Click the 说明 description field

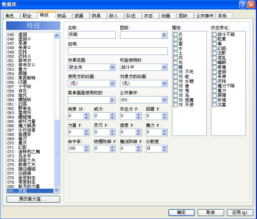coord(118,51)
